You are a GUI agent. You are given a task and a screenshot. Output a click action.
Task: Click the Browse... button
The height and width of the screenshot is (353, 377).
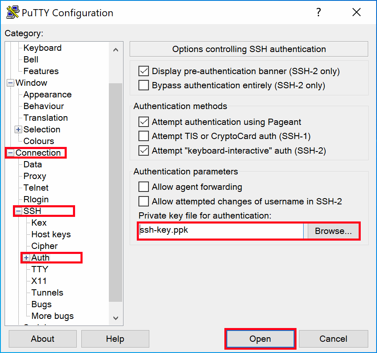tap(333, 231)
